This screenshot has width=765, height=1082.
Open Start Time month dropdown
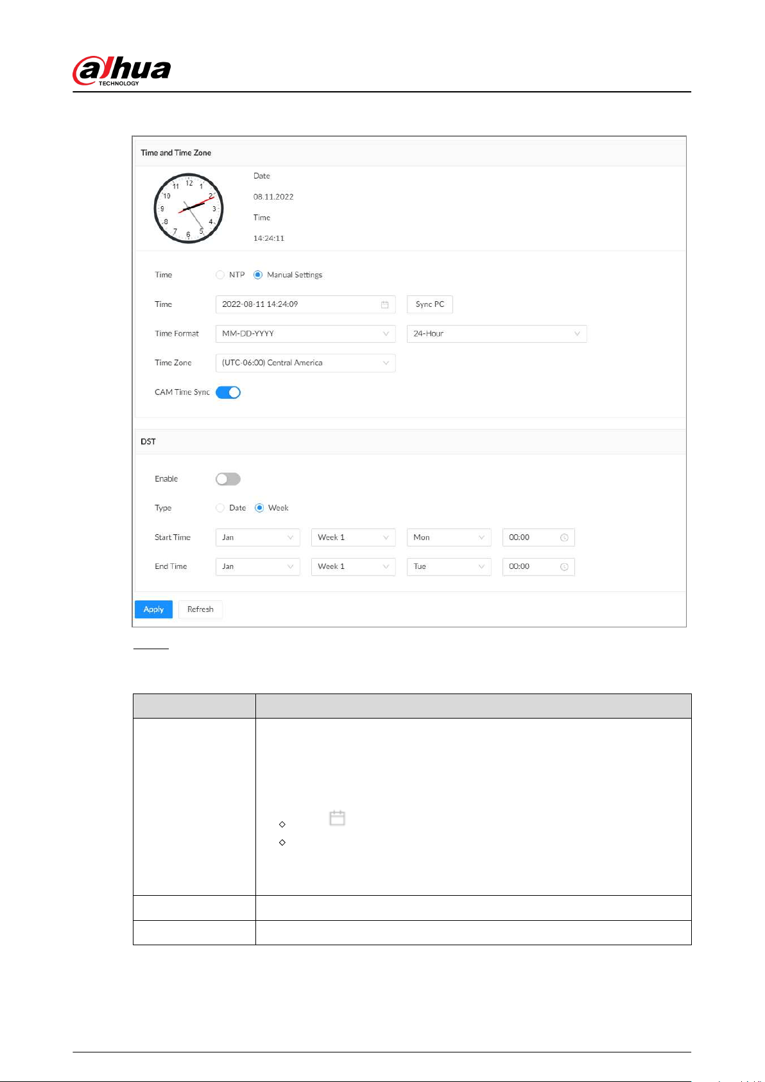point(258,537)
